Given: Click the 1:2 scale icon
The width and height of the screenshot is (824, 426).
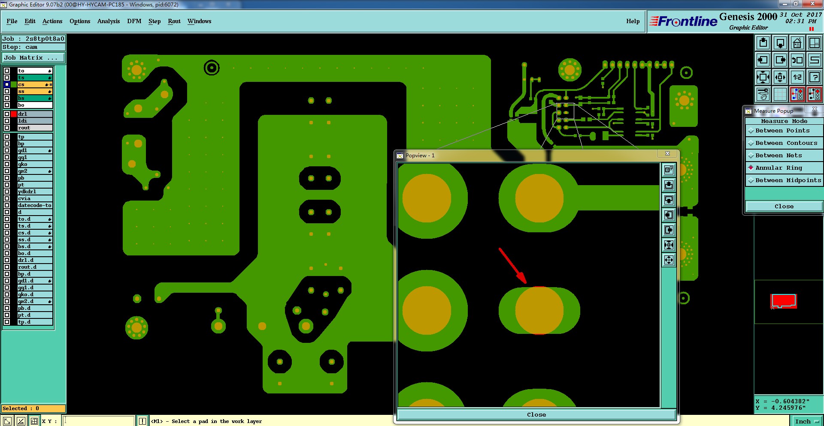Looking at the screenshot, I should pyautogui.click(x=797, y=77).
